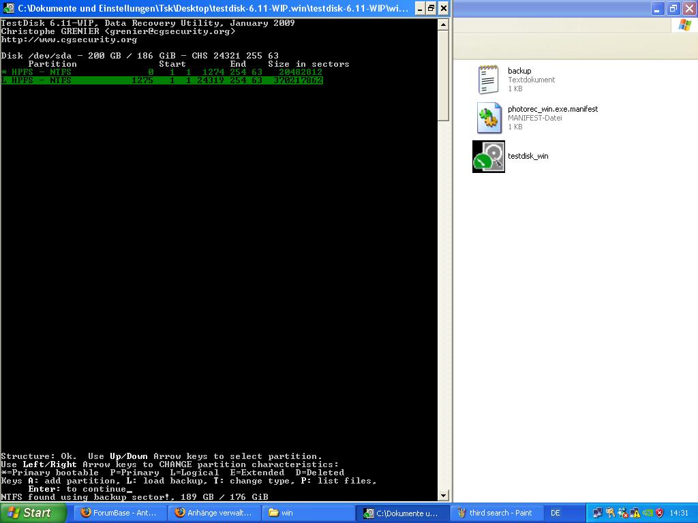Viewport: 698px width, 523px height.
Task: Switch to Anhänge verwalt... taskbar button
Action: click(213, 513)
